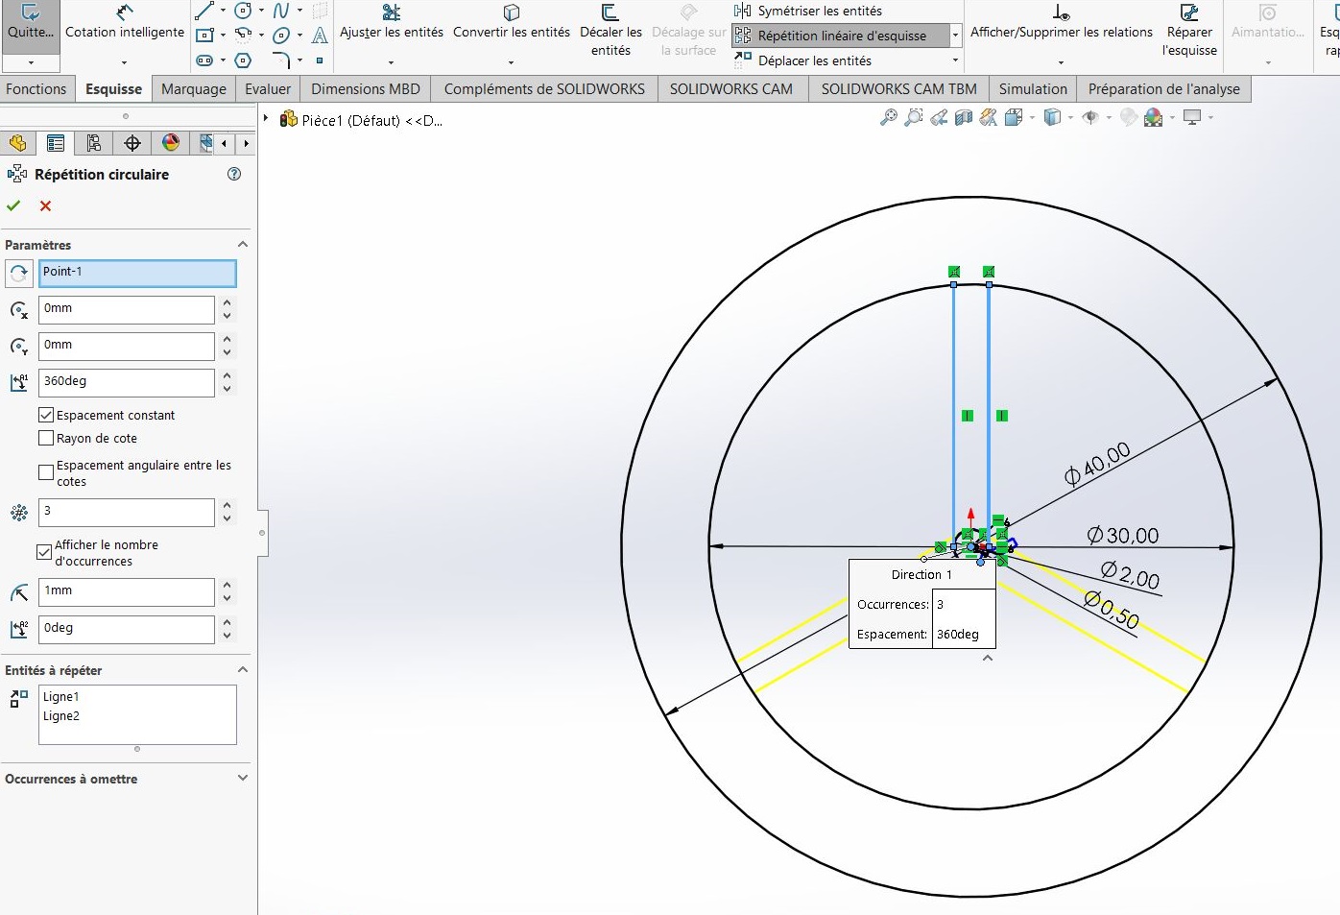Screen dimensions: 1340x915
Task: Cancel circular pattern with red X
Action: coord(45,205)
